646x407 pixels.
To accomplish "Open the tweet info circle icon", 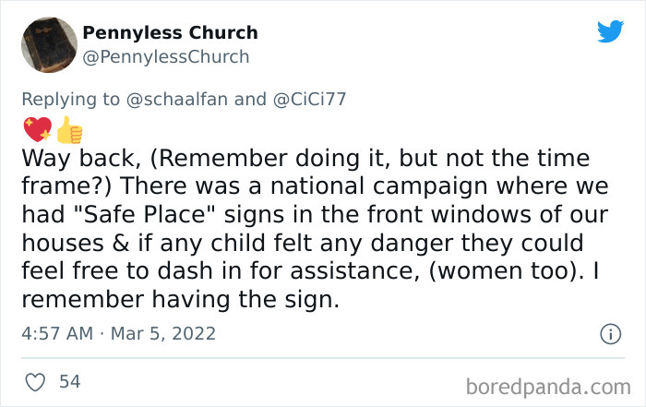I will click(x=609, y=334).
